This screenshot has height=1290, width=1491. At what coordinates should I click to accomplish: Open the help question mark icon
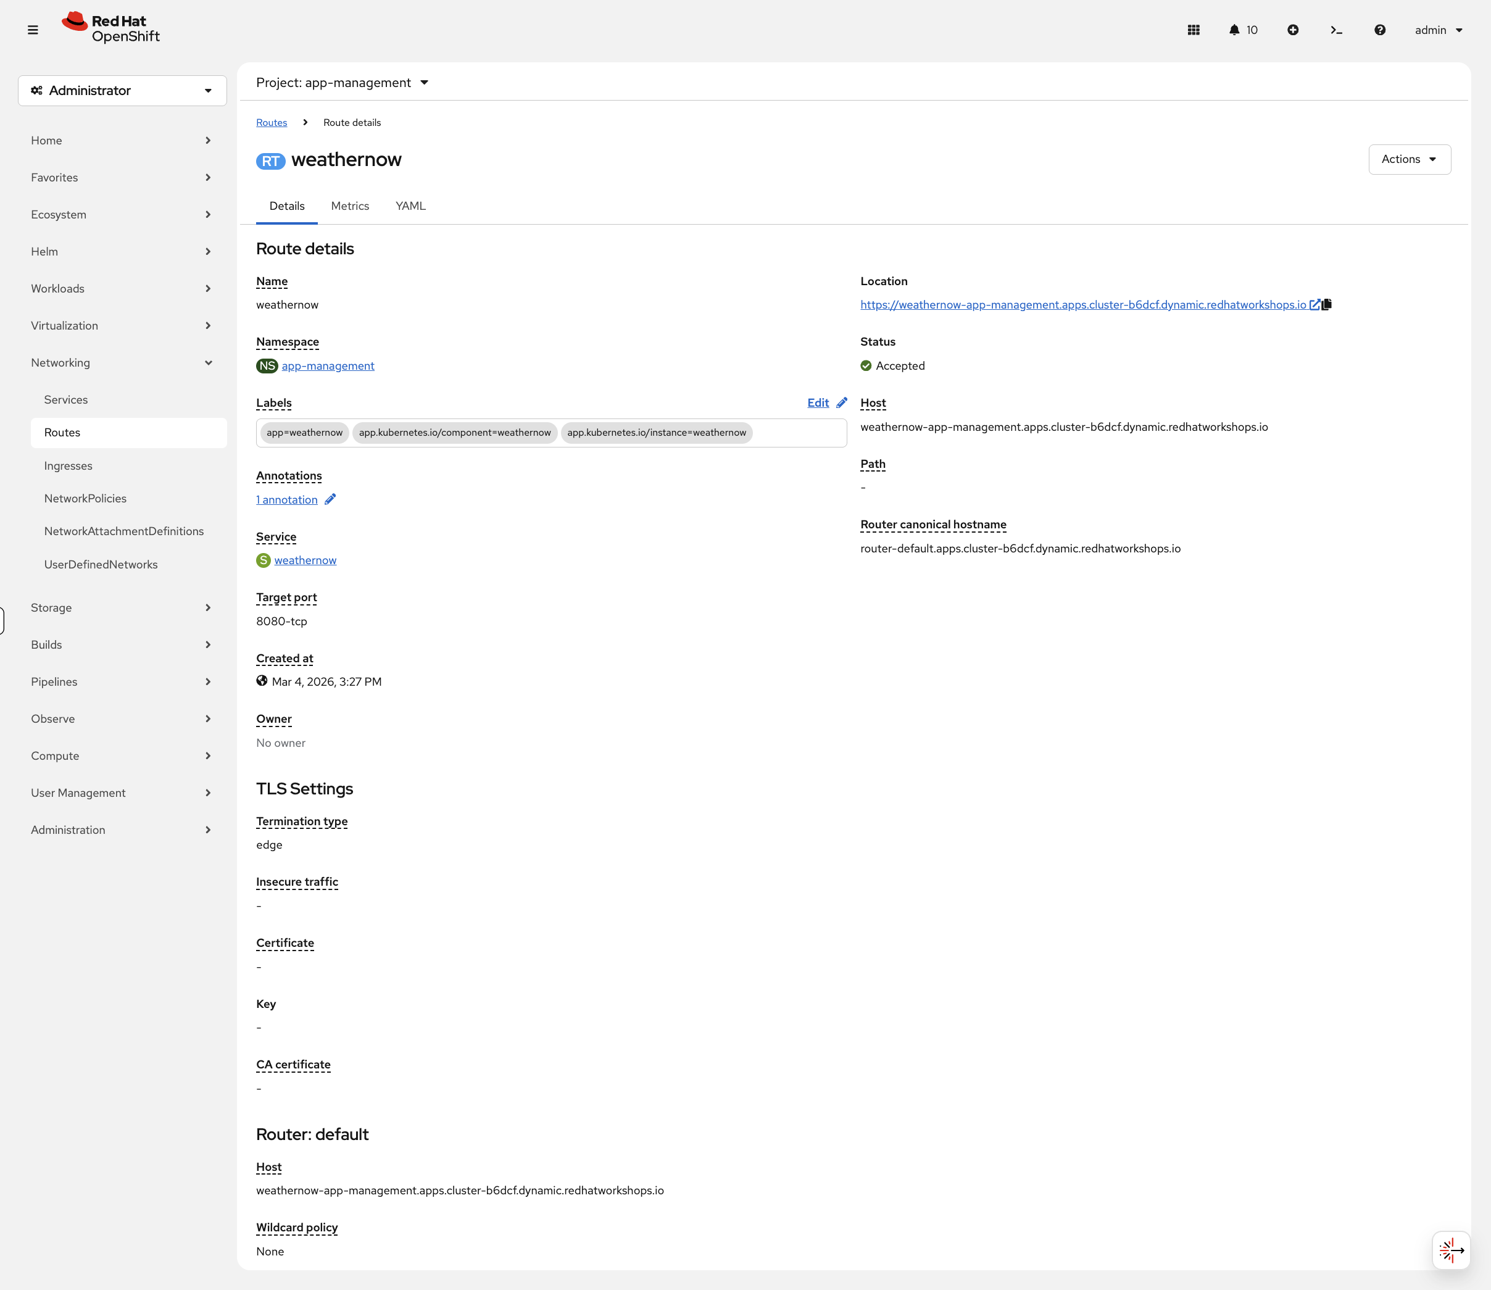coord(1379,30)
